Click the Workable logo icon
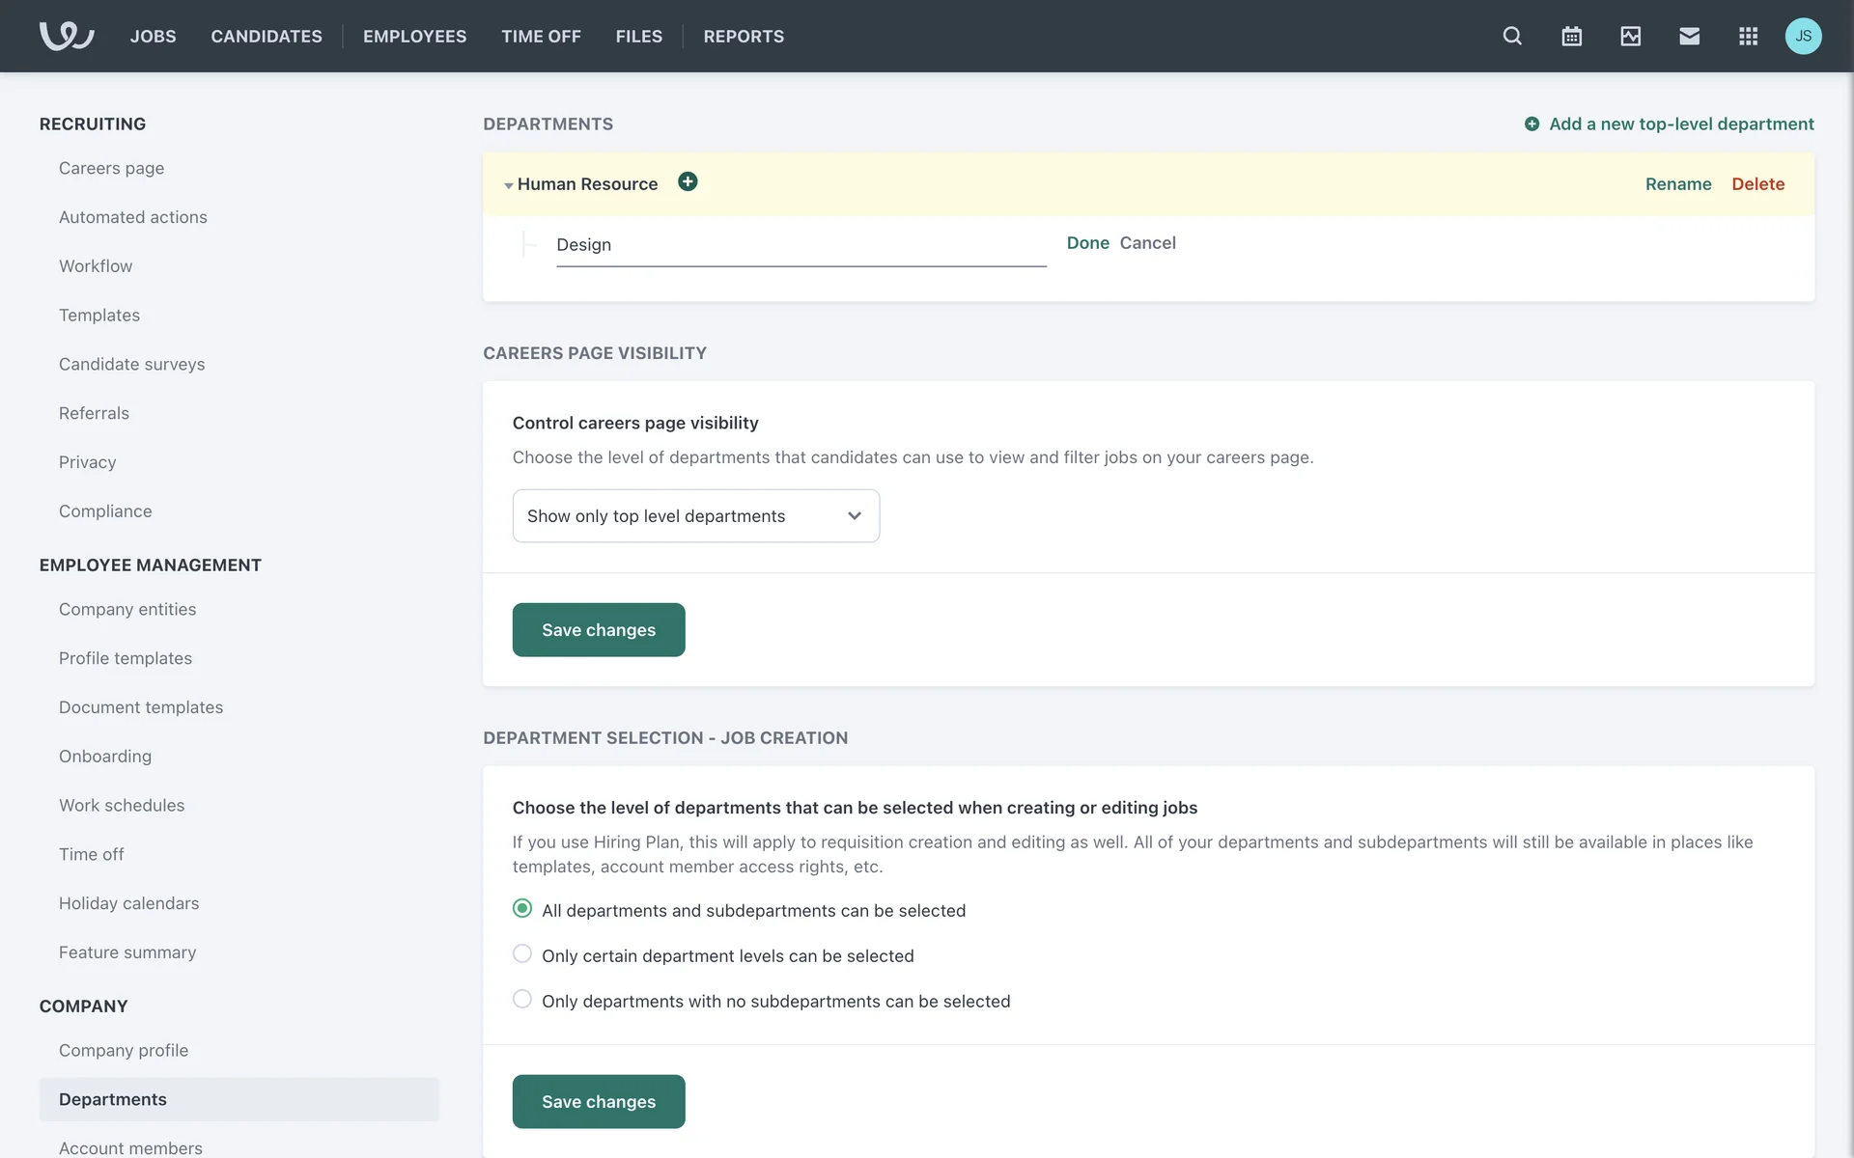Viewport: 1854px width, 1158px height. coord(66,36)
